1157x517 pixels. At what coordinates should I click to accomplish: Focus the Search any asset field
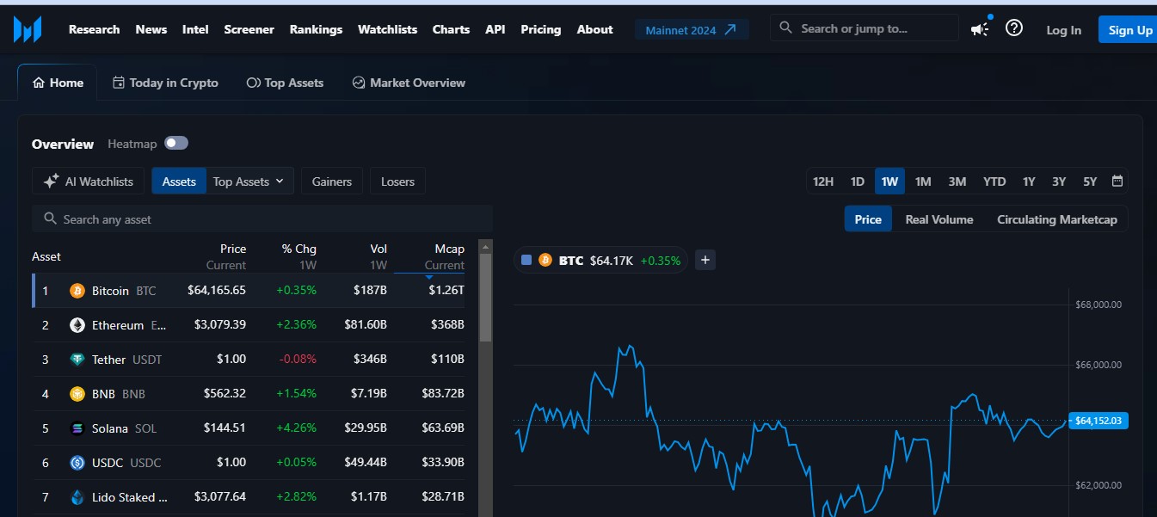coord(262,219)
